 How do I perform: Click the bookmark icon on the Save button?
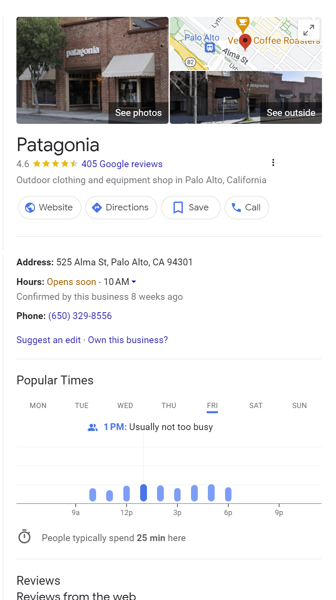pos(177,207)
